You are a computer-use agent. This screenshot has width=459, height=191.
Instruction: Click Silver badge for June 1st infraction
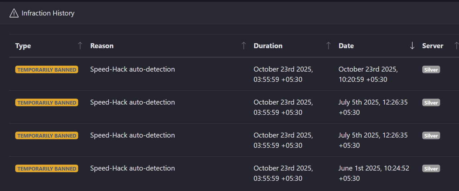[x=431, y=169]
